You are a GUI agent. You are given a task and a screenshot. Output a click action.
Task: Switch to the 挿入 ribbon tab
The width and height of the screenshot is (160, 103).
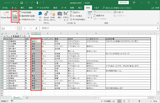[x=23, y=8]
